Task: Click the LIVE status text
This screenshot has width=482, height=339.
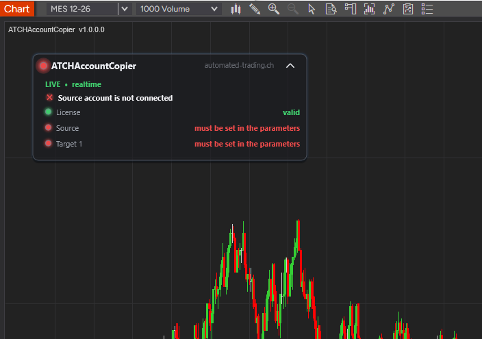Action: (x=53, y=84)
